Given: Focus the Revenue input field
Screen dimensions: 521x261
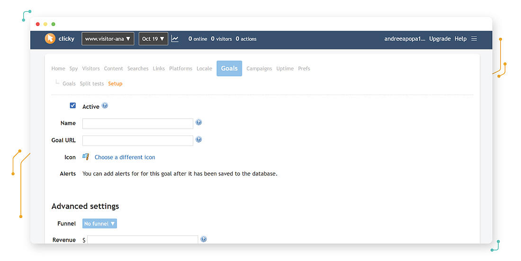Looking at the screenshot, I should pyautogui.click(x=143, y=239).
